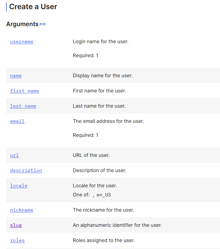
Task: Go to the description argument link
Action: pyautogui.click(x=26, y=171)
